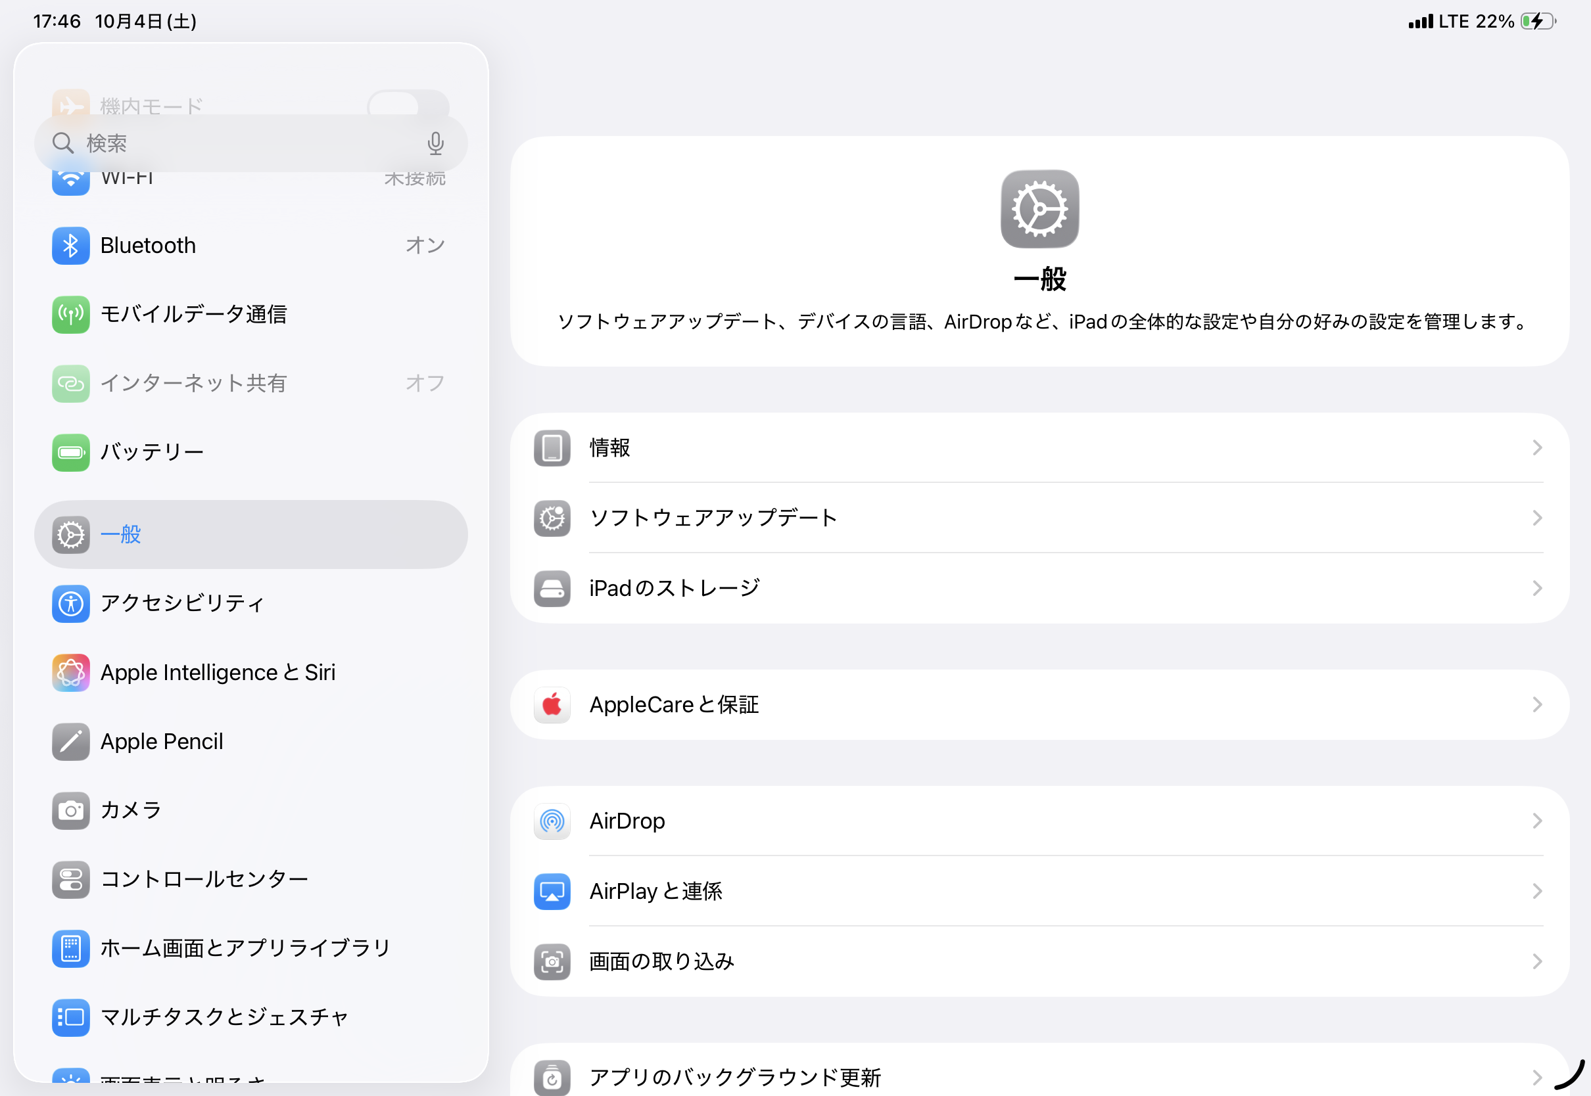Viewport: 1591px width, 1096px height.
Task: Tap the コントロールセンター icon
Action: click(71, 880)
